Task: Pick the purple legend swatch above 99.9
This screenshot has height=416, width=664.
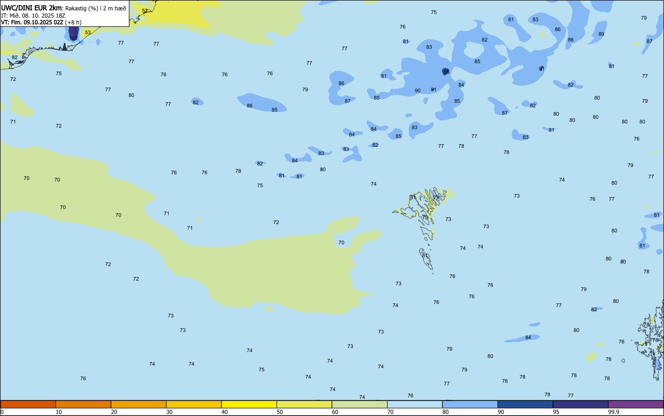Action: pyautogui.click(x=635, y=404)
